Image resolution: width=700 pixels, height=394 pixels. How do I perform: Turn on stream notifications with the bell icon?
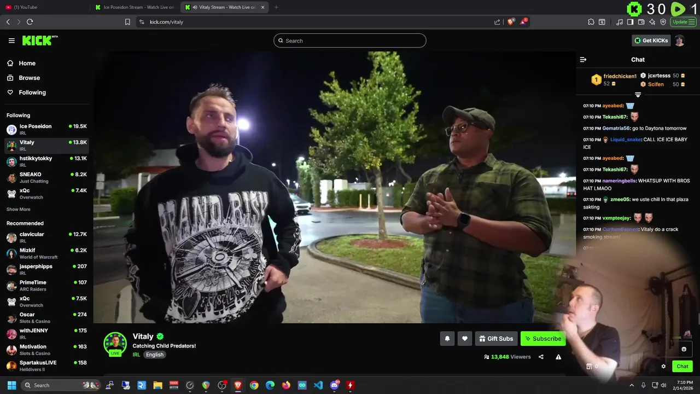coord(447,339)
